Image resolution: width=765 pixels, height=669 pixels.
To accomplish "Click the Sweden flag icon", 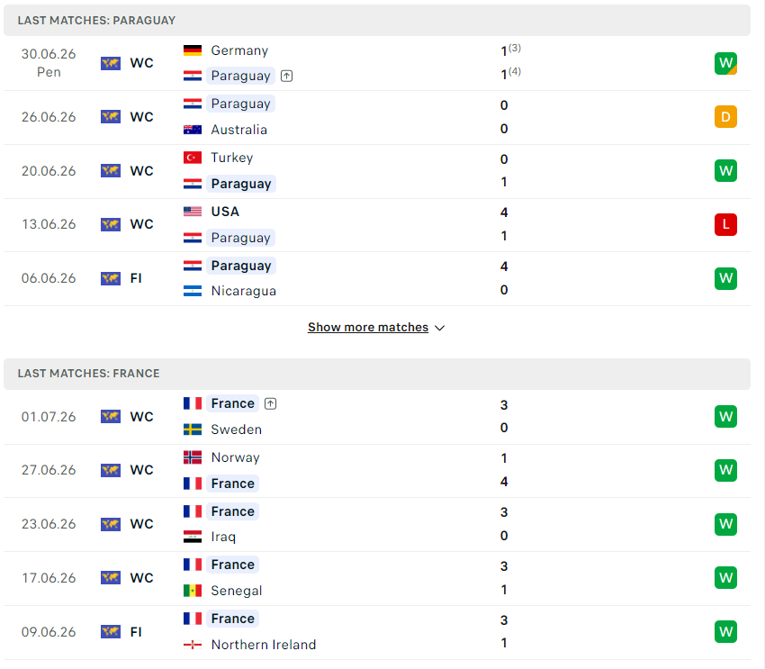I will tap(193, 429).
